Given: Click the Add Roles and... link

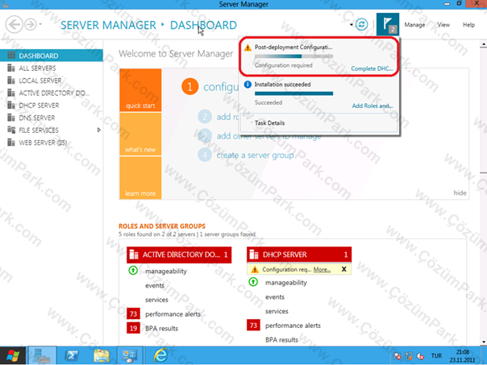Looking at the screenshot, I should click(x=373, y=106).
